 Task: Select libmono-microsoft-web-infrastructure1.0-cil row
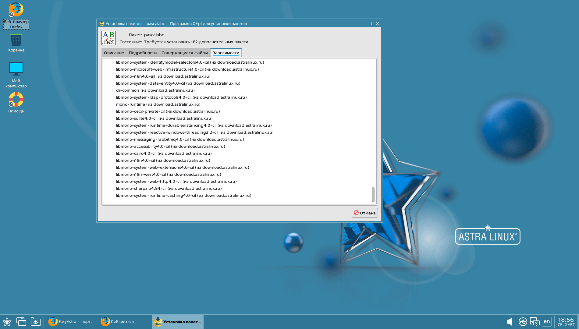(x=187, y=69)
